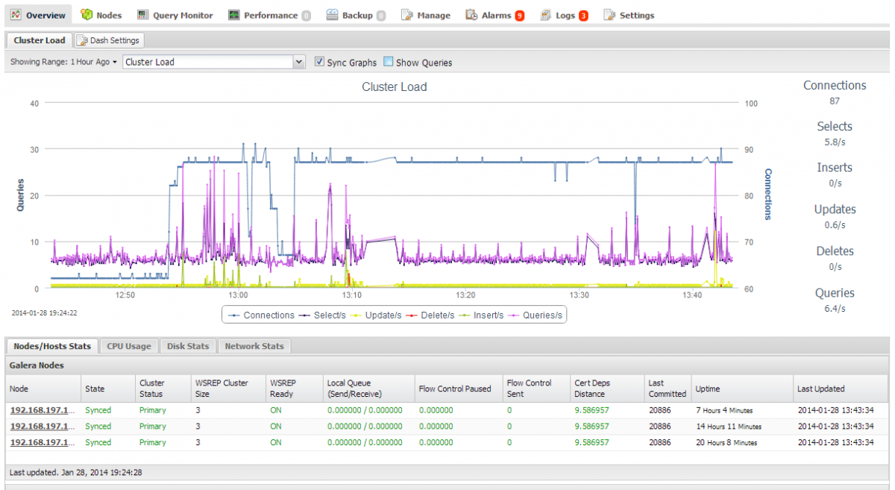
Task: Sort table by Uptime column header
Action: 709,389
